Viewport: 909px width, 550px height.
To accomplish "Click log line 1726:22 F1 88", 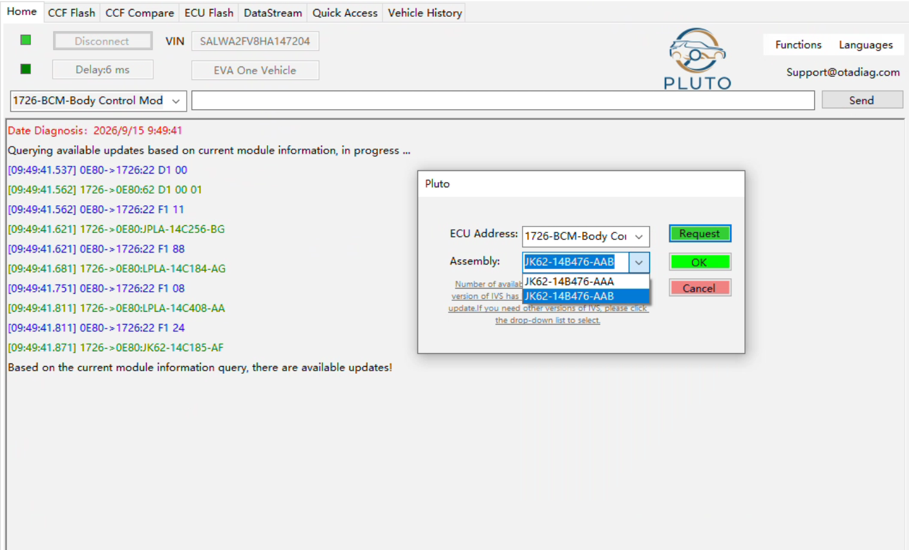I will [x=96, y=249].
